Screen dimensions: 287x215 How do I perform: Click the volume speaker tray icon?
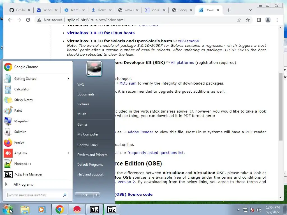pos(259,210)
